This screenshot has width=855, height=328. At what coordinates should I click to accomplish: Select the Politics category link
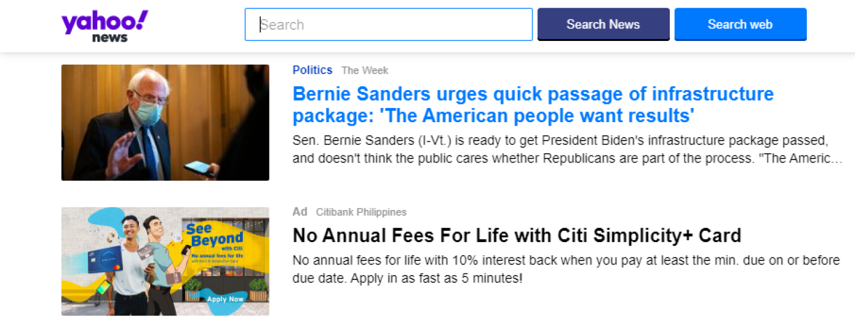312,70
